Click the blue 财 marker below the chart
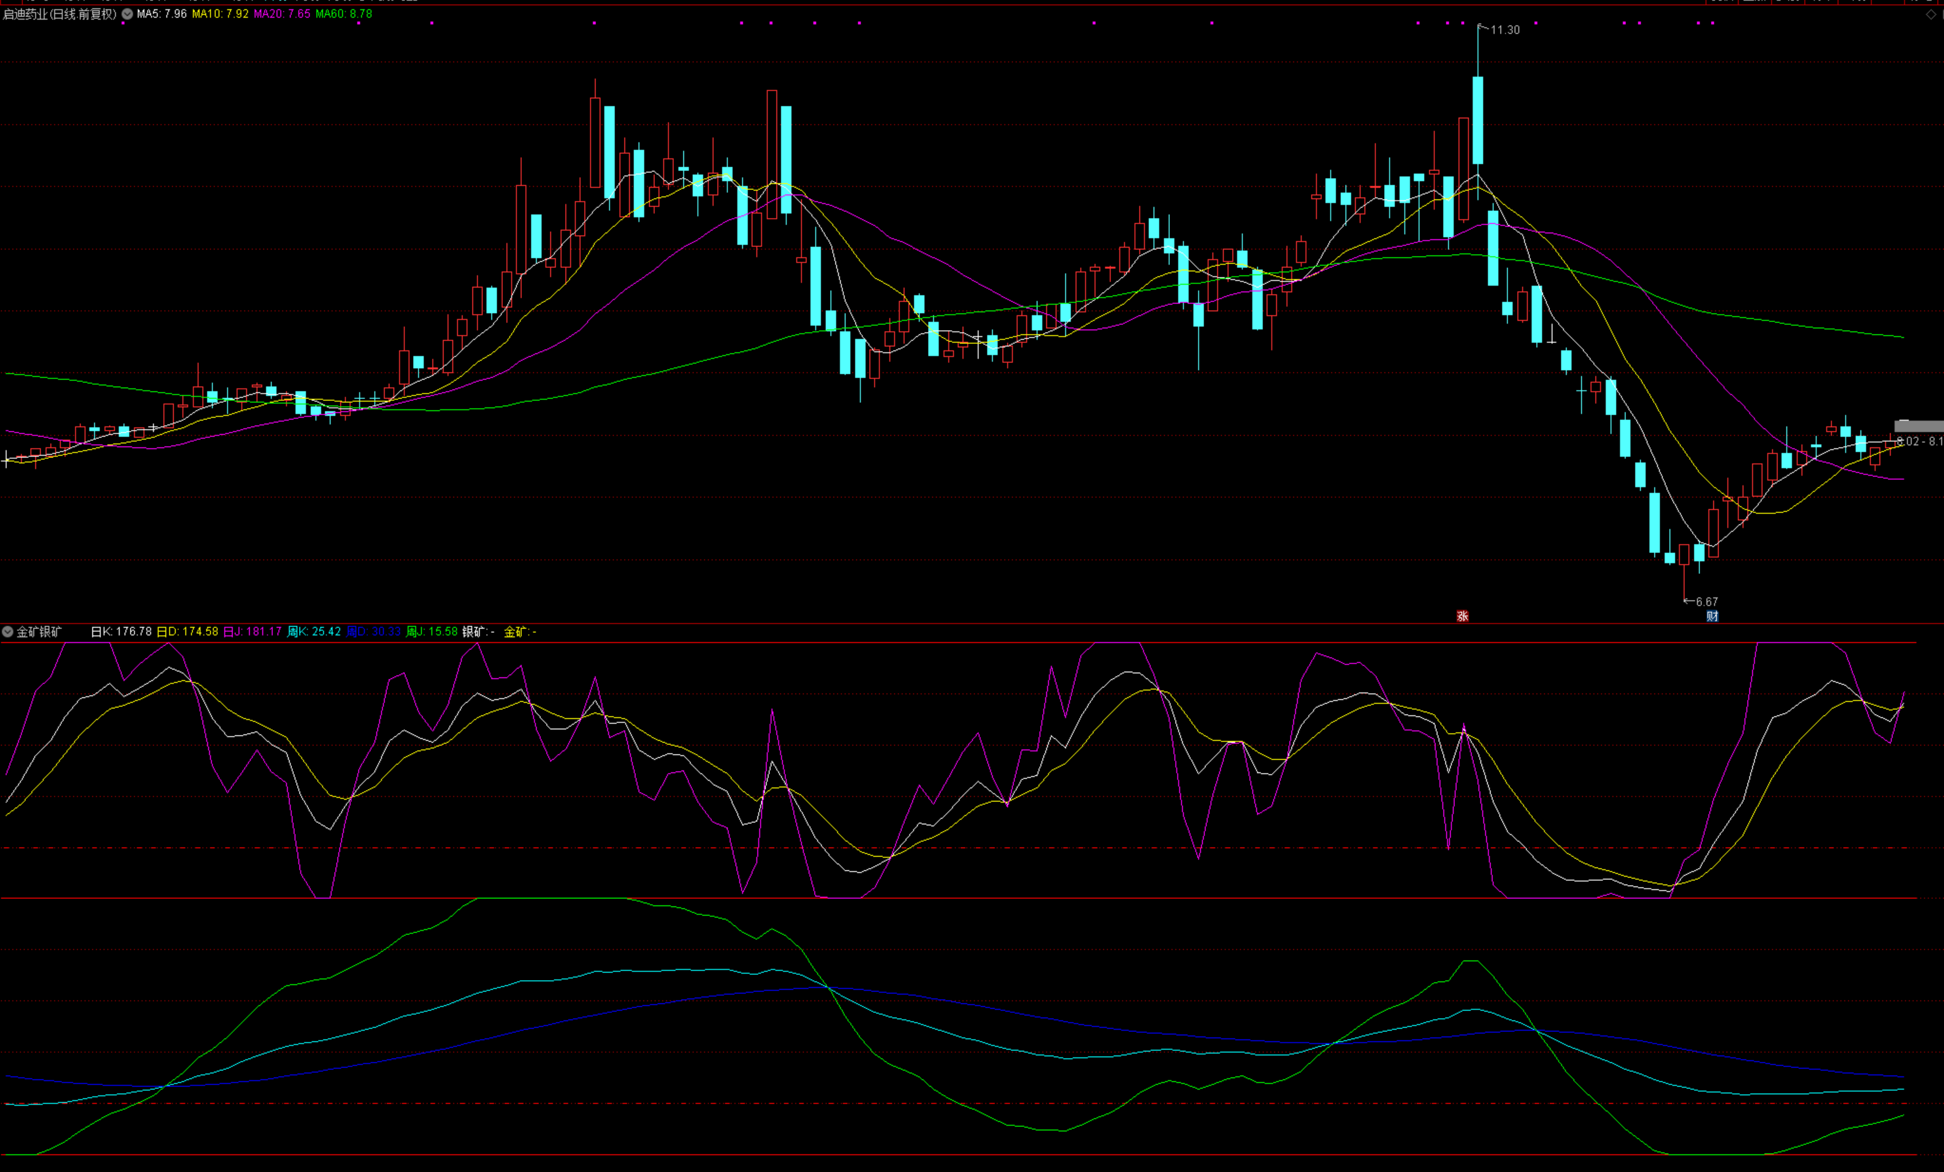This screenshot has height=1172, width=1944. point(1712,616)
